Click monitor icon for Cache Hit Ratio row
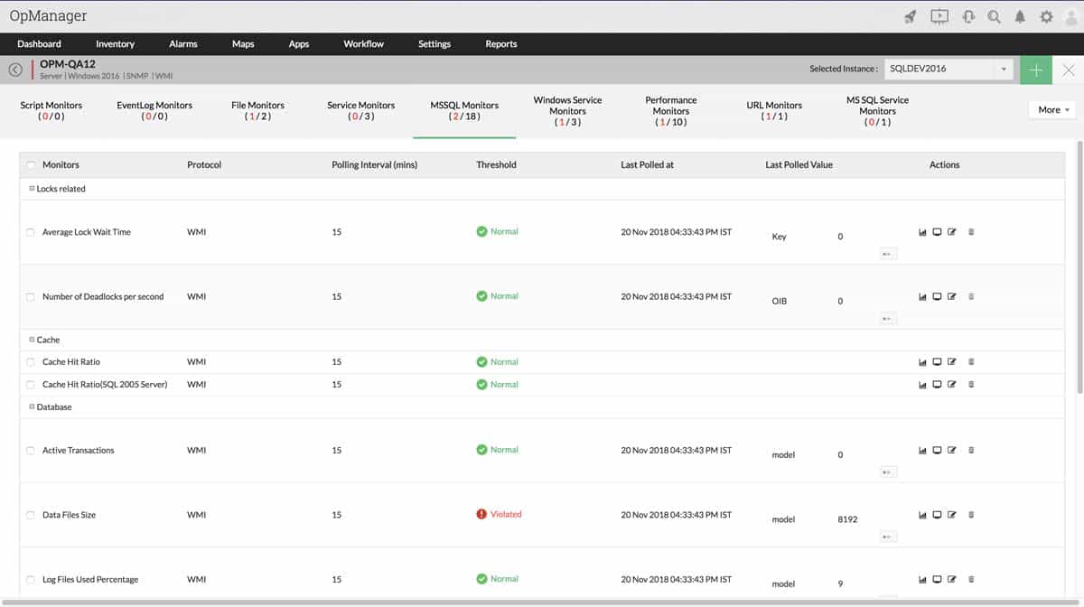This screenshot has width=1084, height=607. click(937, 361)
